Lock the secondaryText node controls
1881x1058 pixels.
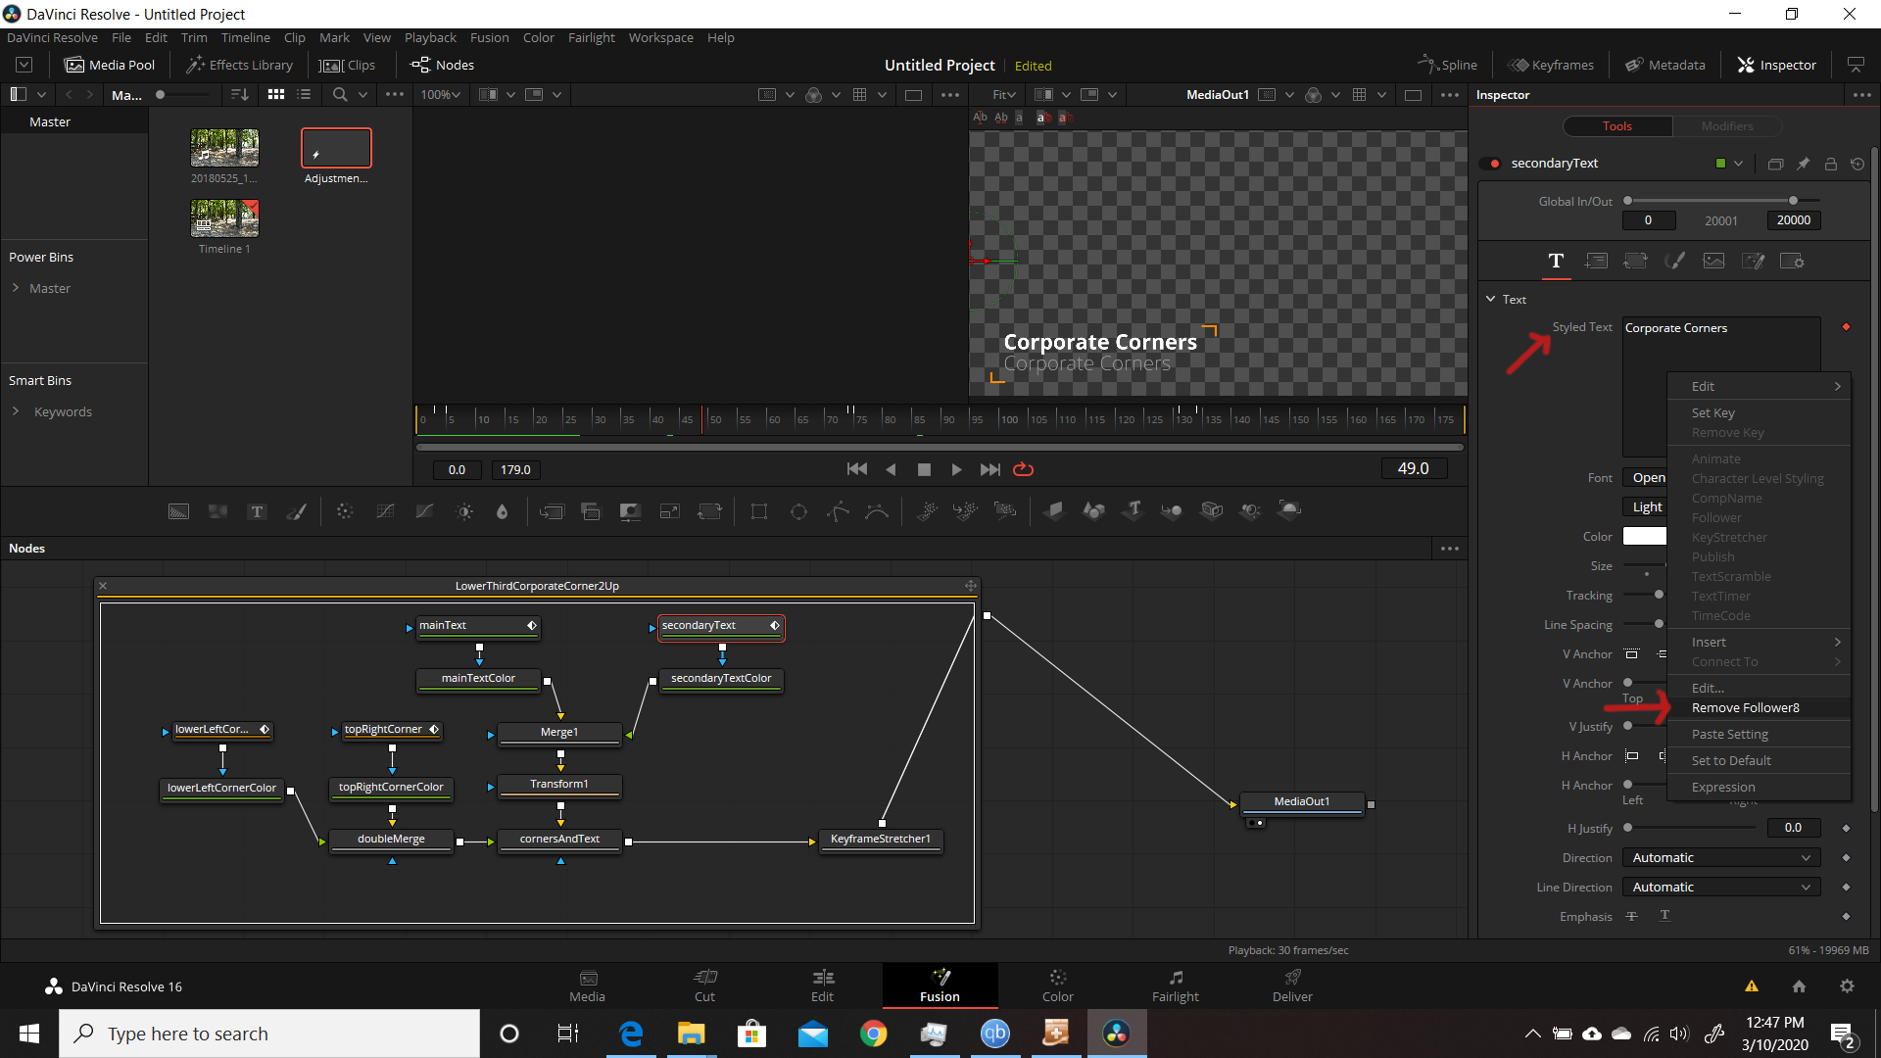[1830, 164]
